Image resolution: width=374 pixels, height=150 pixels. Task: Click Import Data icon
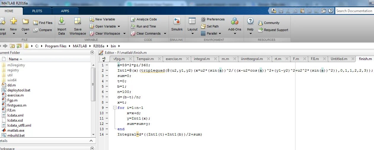tap(62, 21)
